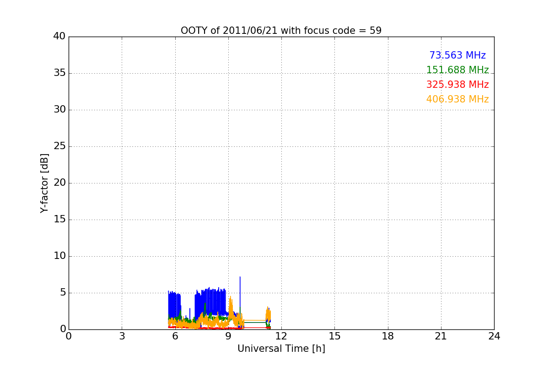
Task: Click the y-axis tick label 40
Action: coord(59,37)
